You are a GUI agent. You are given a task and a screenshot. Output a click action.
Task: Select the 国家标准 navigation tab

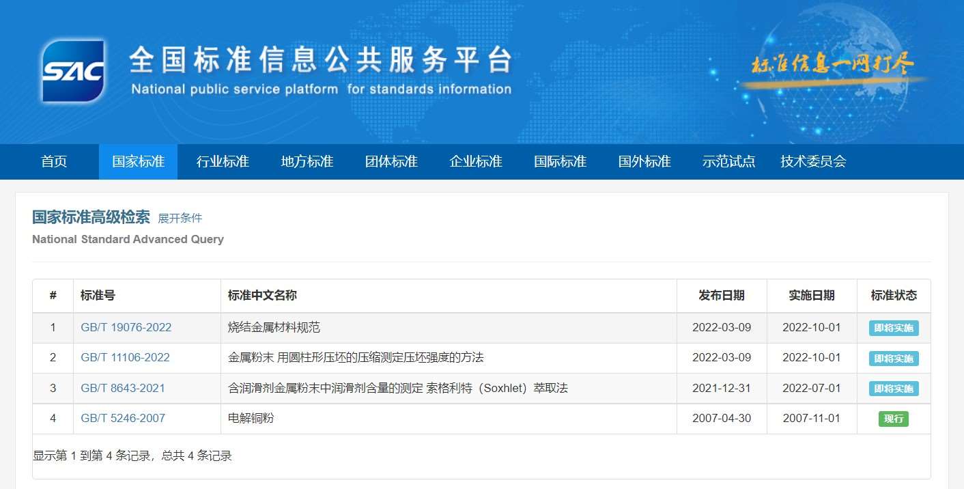tap(138, 162)
